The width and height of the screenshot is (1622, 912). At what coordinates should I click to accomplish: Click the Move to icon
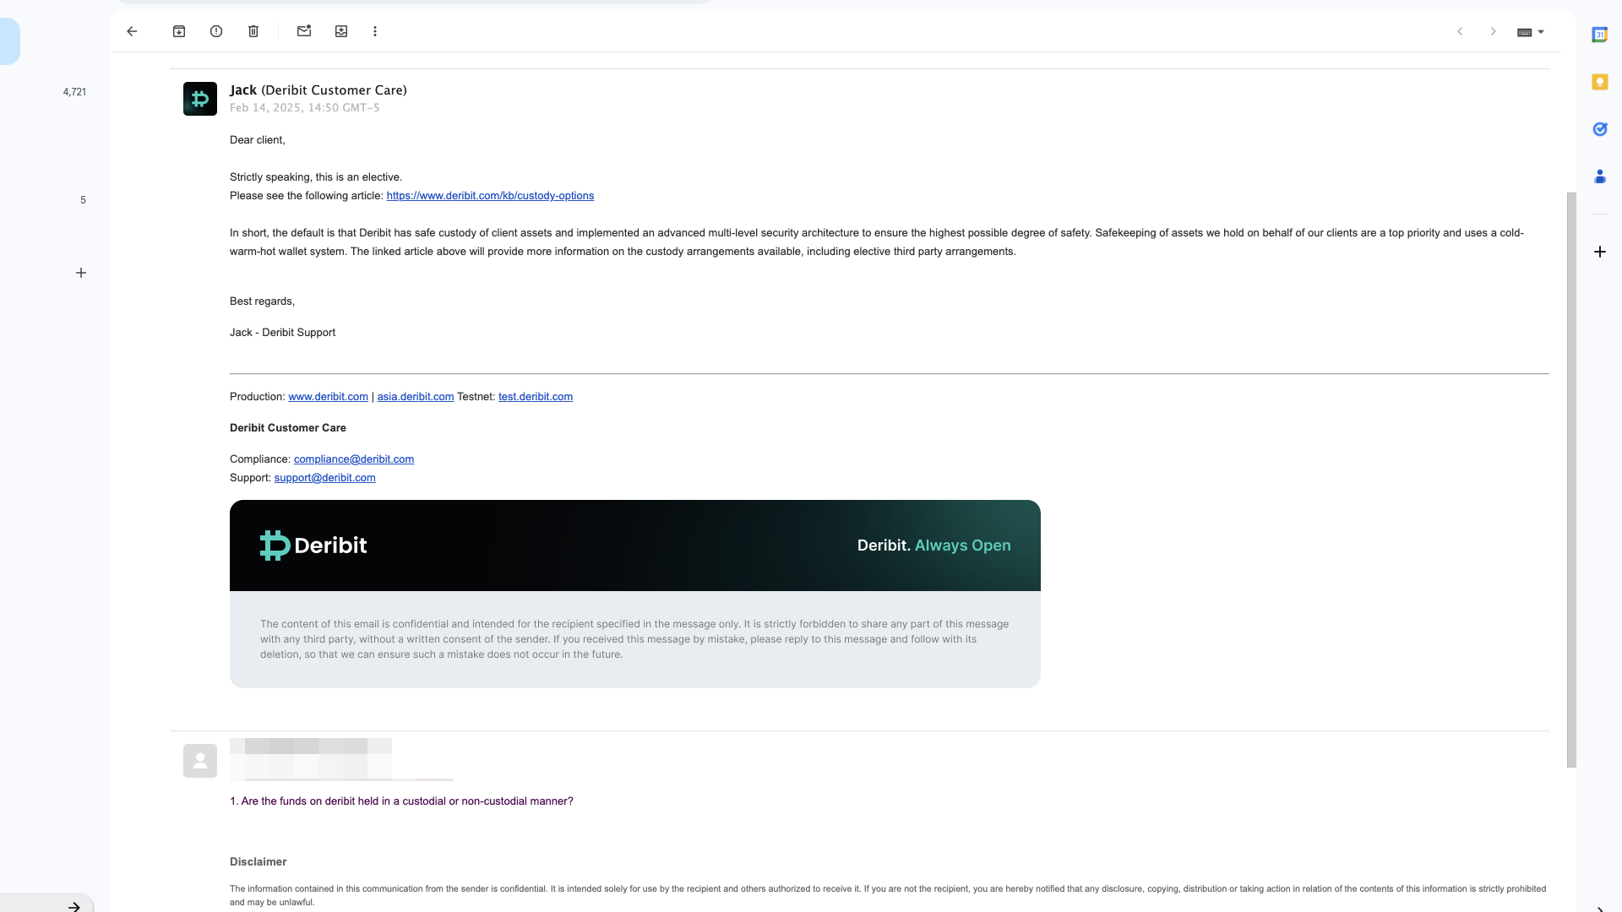pos(341,31)
